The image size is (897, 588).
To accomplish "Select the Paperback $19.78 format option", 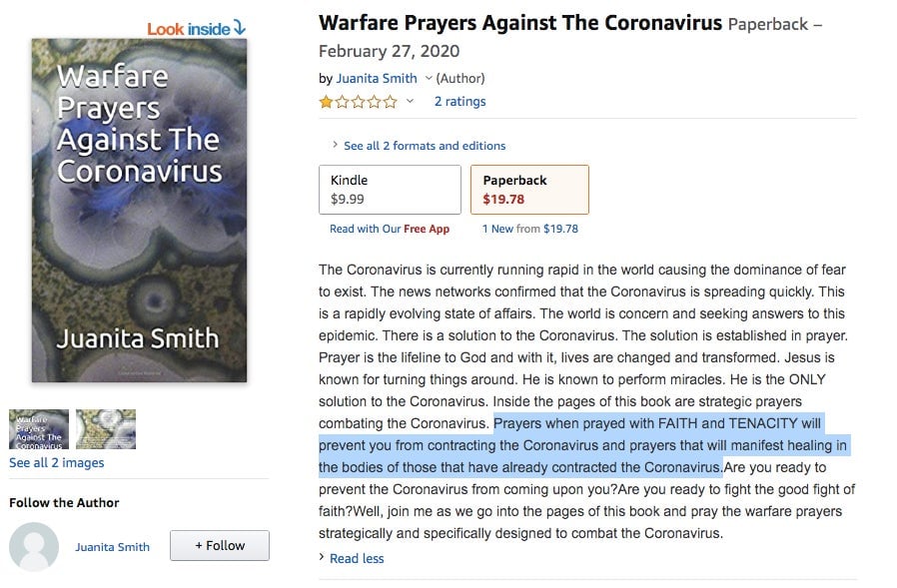I will (529, 190).
